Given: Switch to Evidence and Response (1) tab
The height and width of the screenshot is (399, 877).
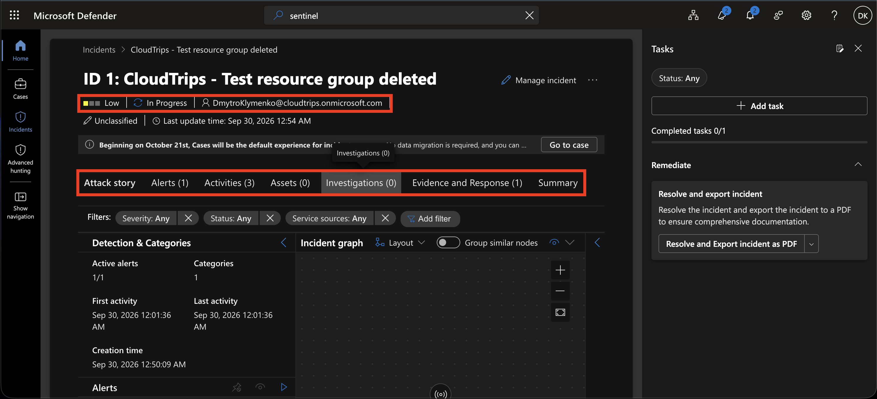Looking at the screenshot, I should tap(467, 183).
